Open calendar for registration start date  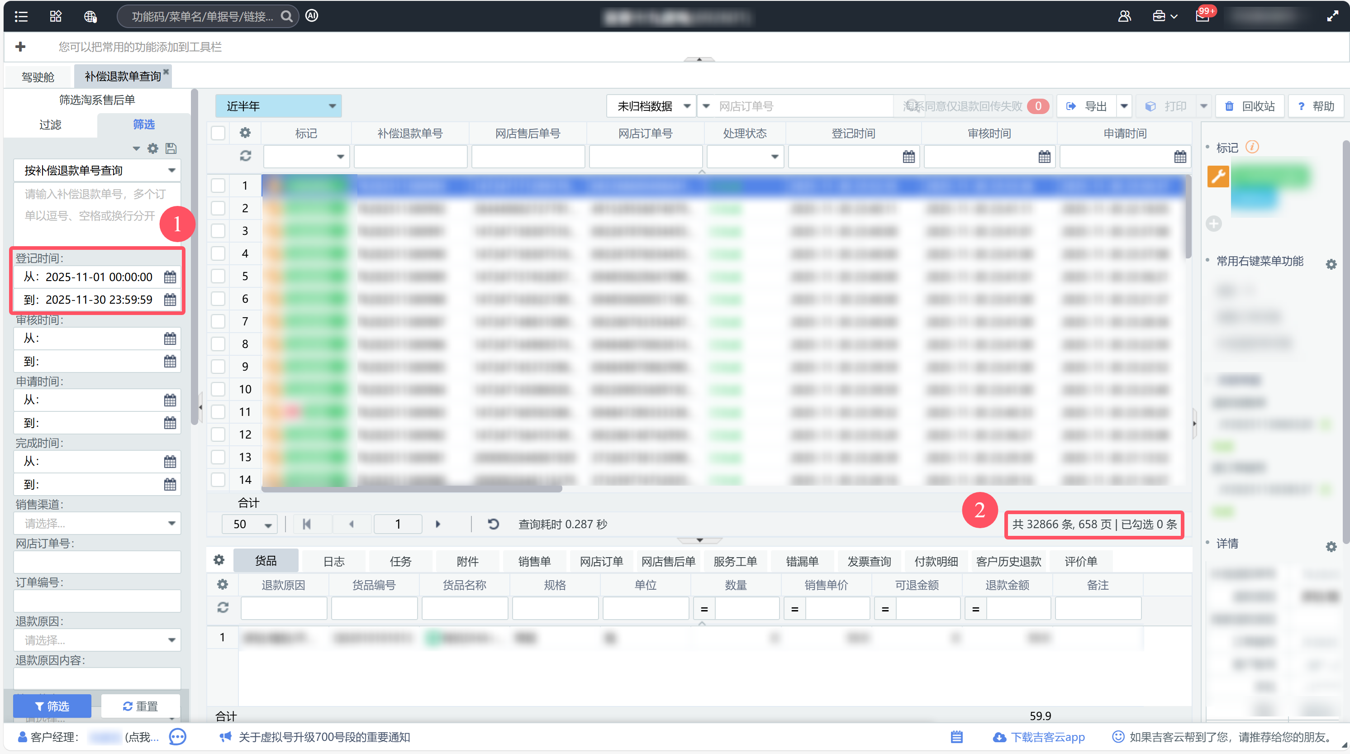pos(170,277)
